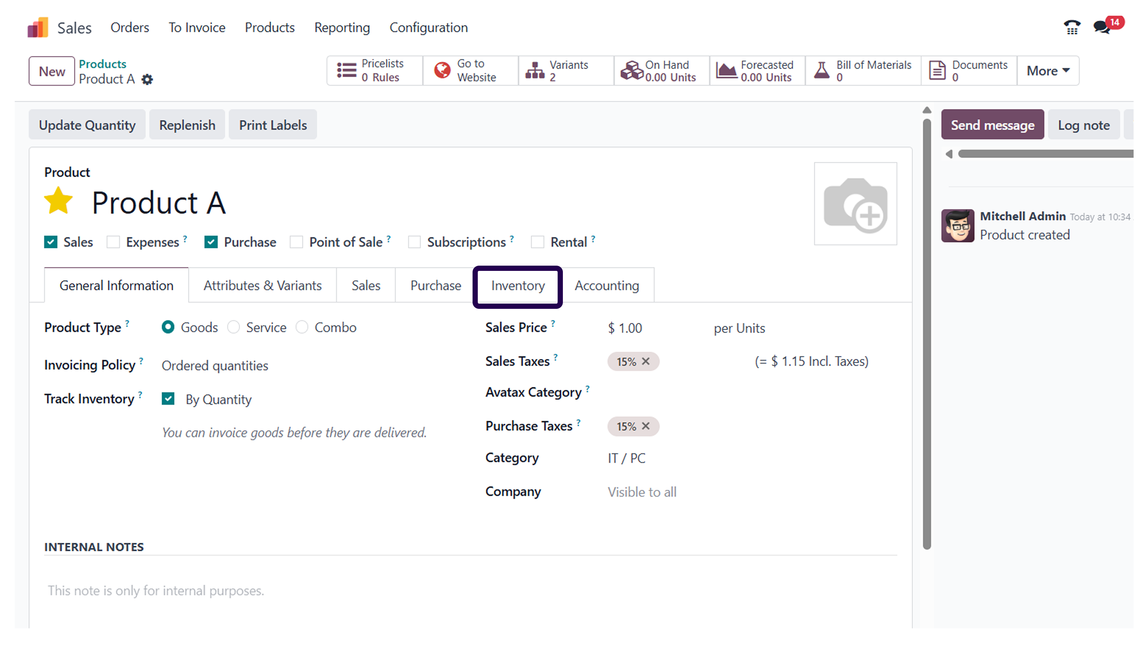Screen dimensions: 1148x653
Task: Open the Invoicing Policy selection field
Action: pos(215,365)
